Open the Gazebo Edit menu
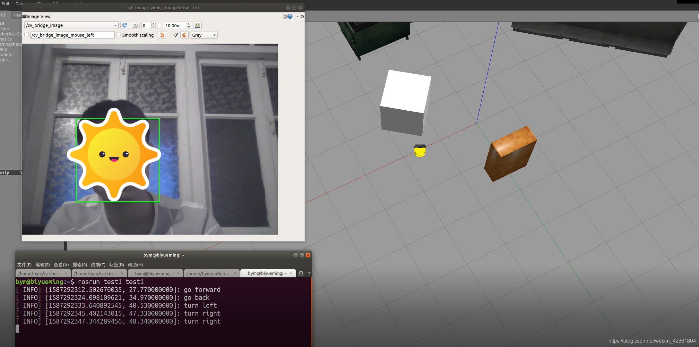 [5, 4]
